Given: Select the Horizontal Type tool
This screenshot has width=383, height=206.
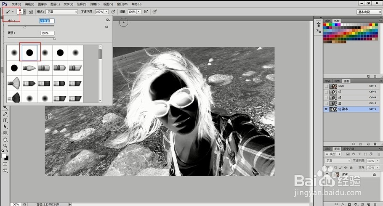Looking at the screenshot, I should pyautogui.click(x=5, y=120).
